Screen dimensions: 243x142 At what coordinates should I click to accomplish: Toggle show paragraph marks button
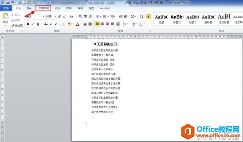[x=148, y=17]
